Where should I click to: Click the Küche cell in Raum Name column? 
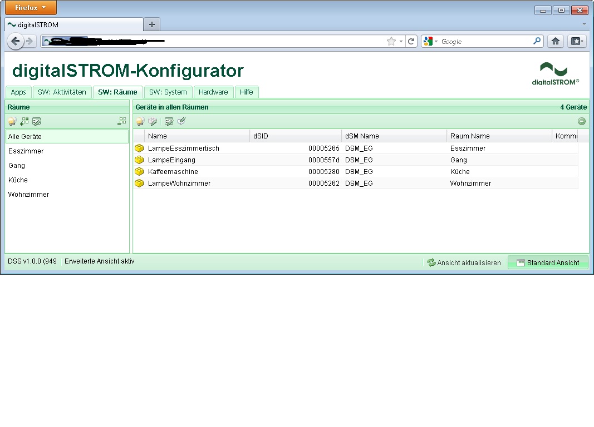click(460, 172)
